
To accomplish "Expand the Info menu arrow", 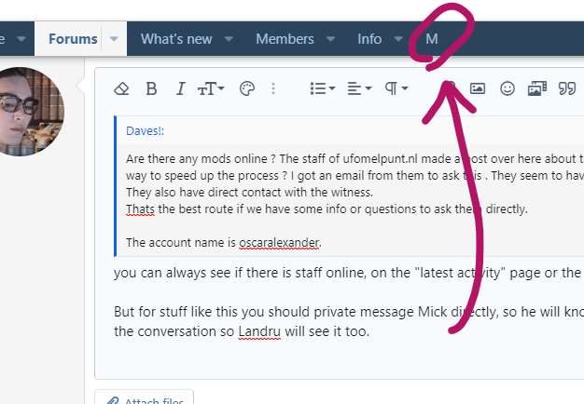I will [x=399, y=39].
